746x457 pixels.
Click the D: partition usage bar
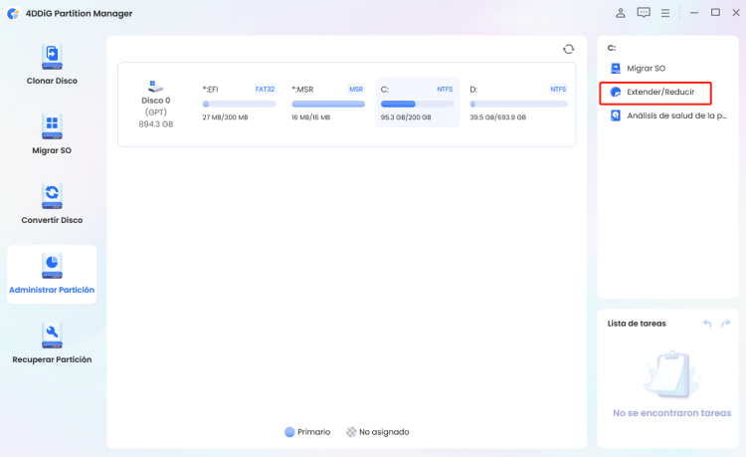[x=518, y=104]
